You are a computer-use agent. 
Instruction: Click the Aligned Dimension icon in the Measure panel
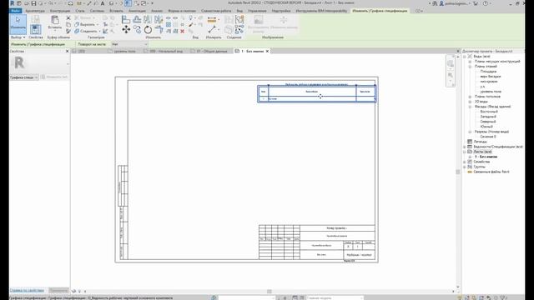212,30
